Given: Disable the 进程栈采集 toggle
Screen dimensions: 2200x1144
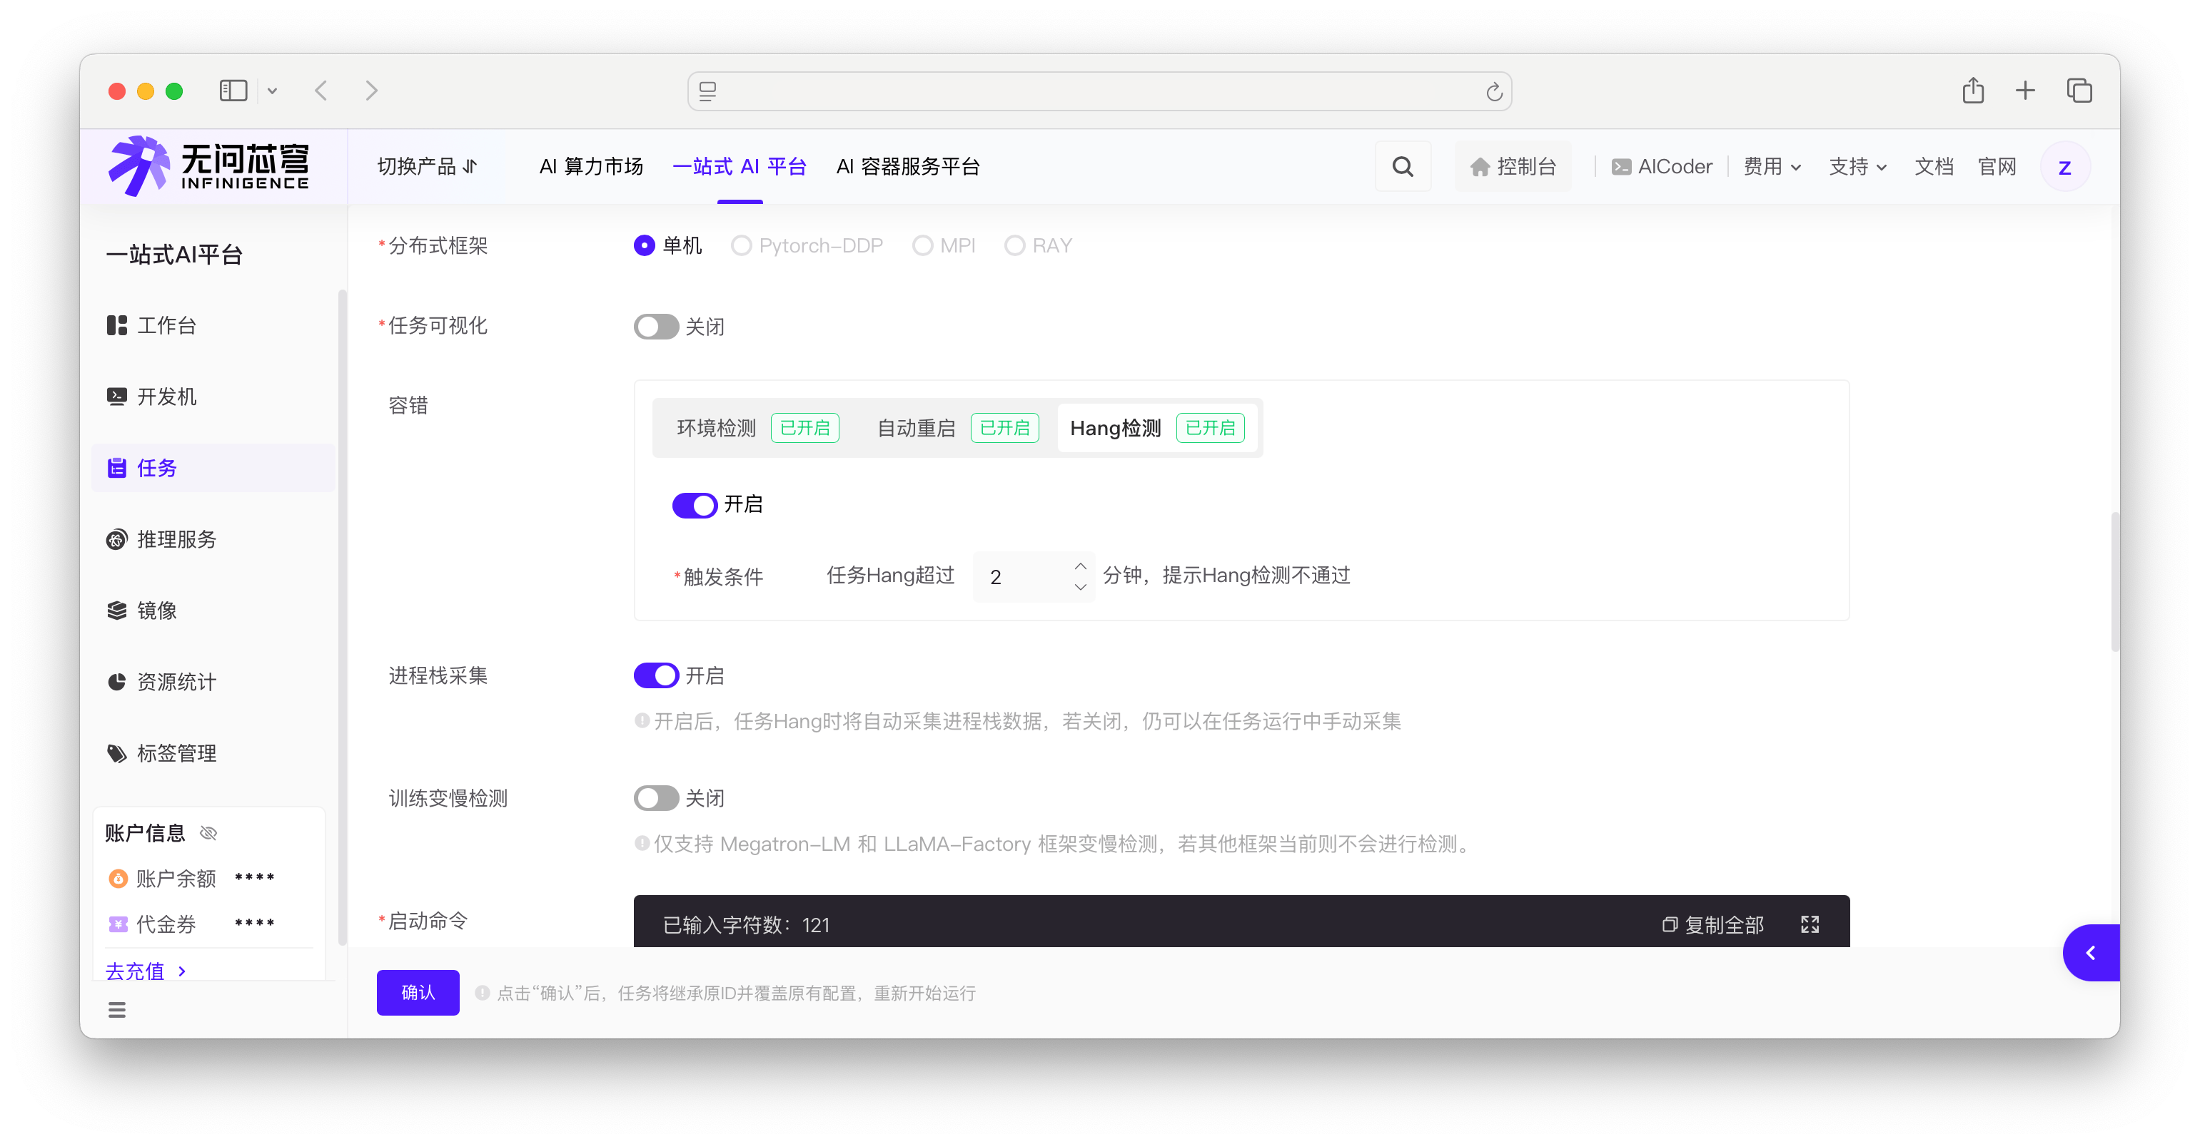Looking at the screenshot, I should coord(656,675).
